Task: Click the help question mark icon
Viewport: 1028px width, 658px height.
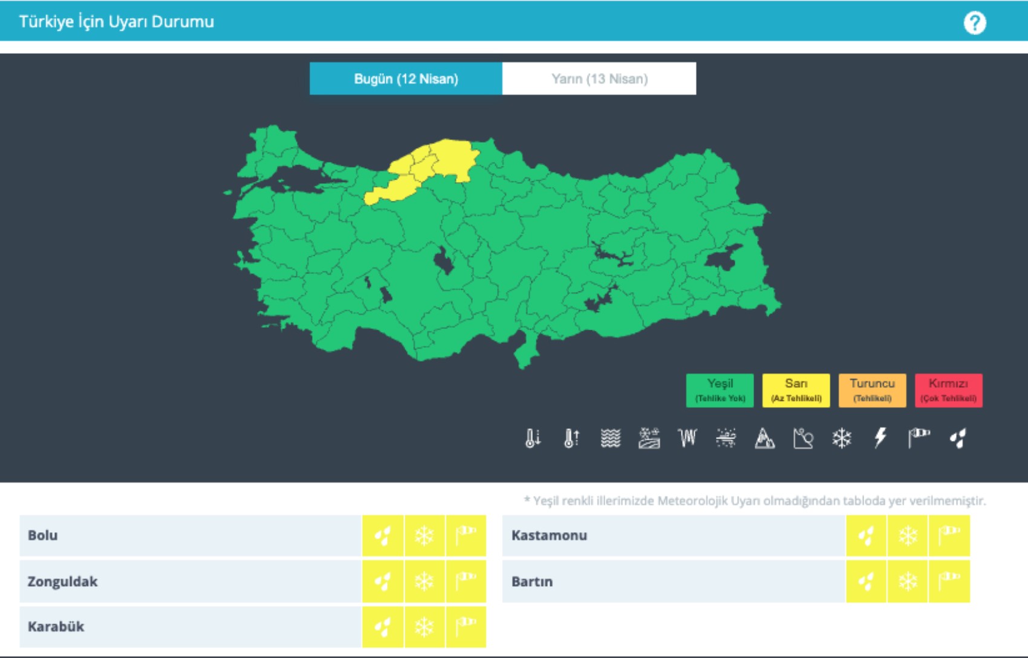Action: pos(974,23)
